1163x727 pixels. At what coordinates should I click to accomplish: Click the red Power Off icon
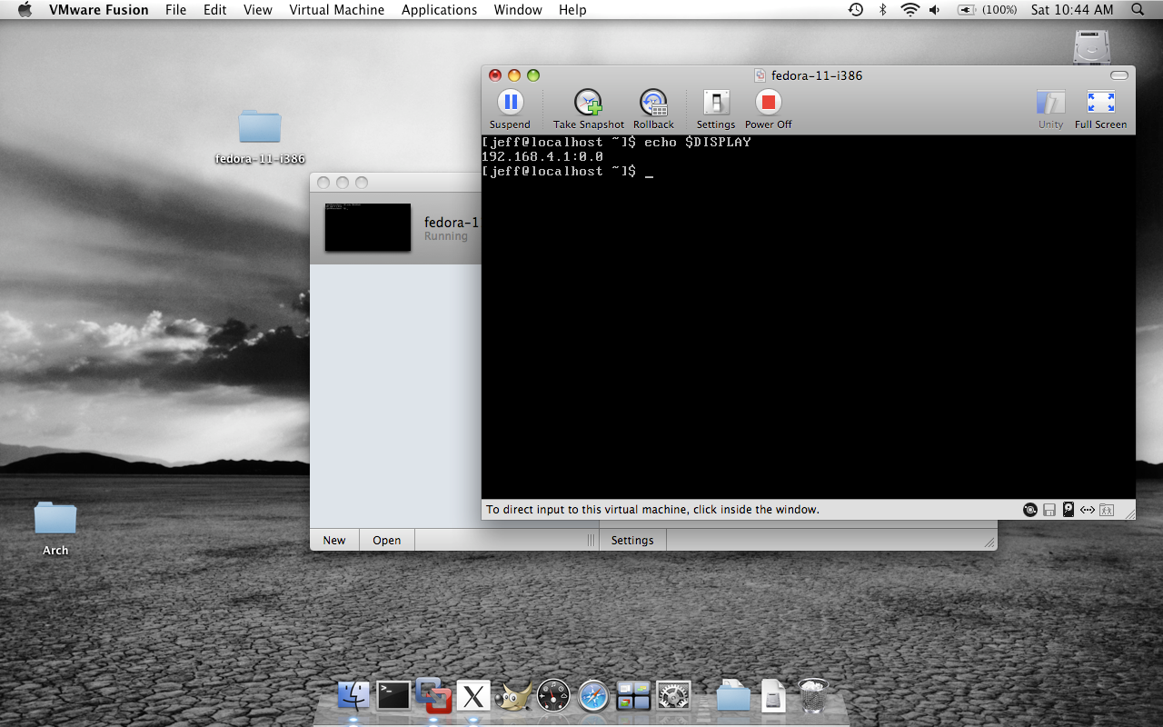pos(769,103)
